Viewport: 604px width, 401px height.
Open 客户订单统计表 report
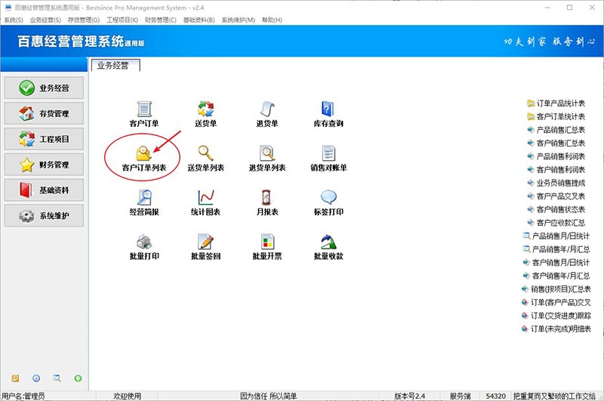[x=556, y=116]
